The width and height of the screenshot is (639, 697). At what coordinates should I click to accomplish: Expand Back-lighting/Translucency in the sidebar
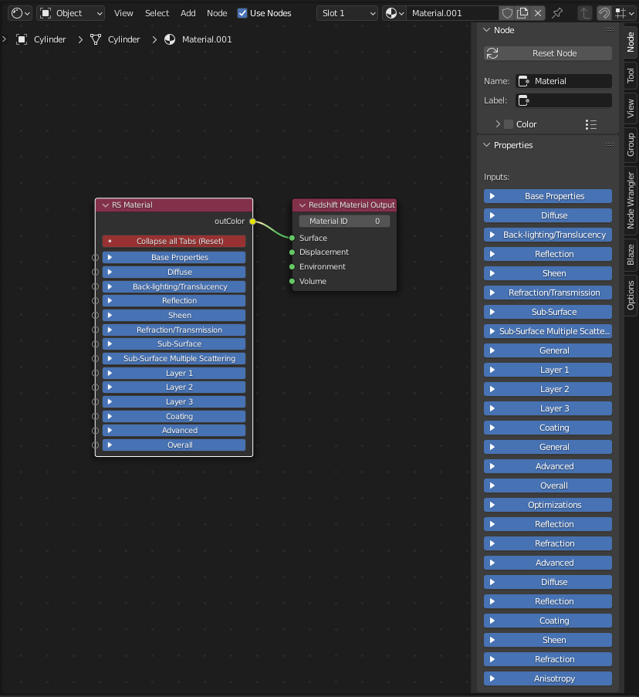[x=548, y=235]
